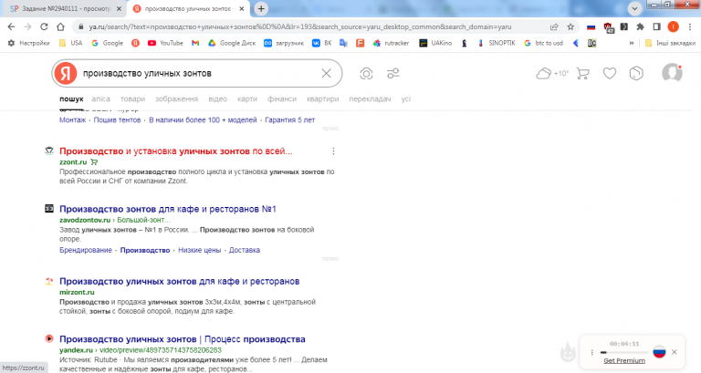This screenshot has width=701, height=373.
Task: Open favorites heart icon
Action: tap(610, 73)
